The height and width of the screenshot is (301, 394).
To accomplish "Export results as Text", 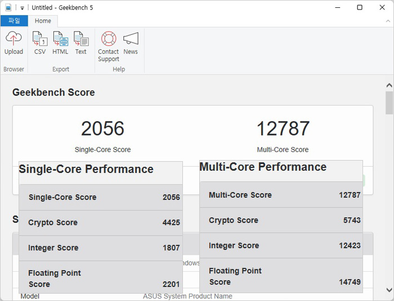I will pos(81,43).
